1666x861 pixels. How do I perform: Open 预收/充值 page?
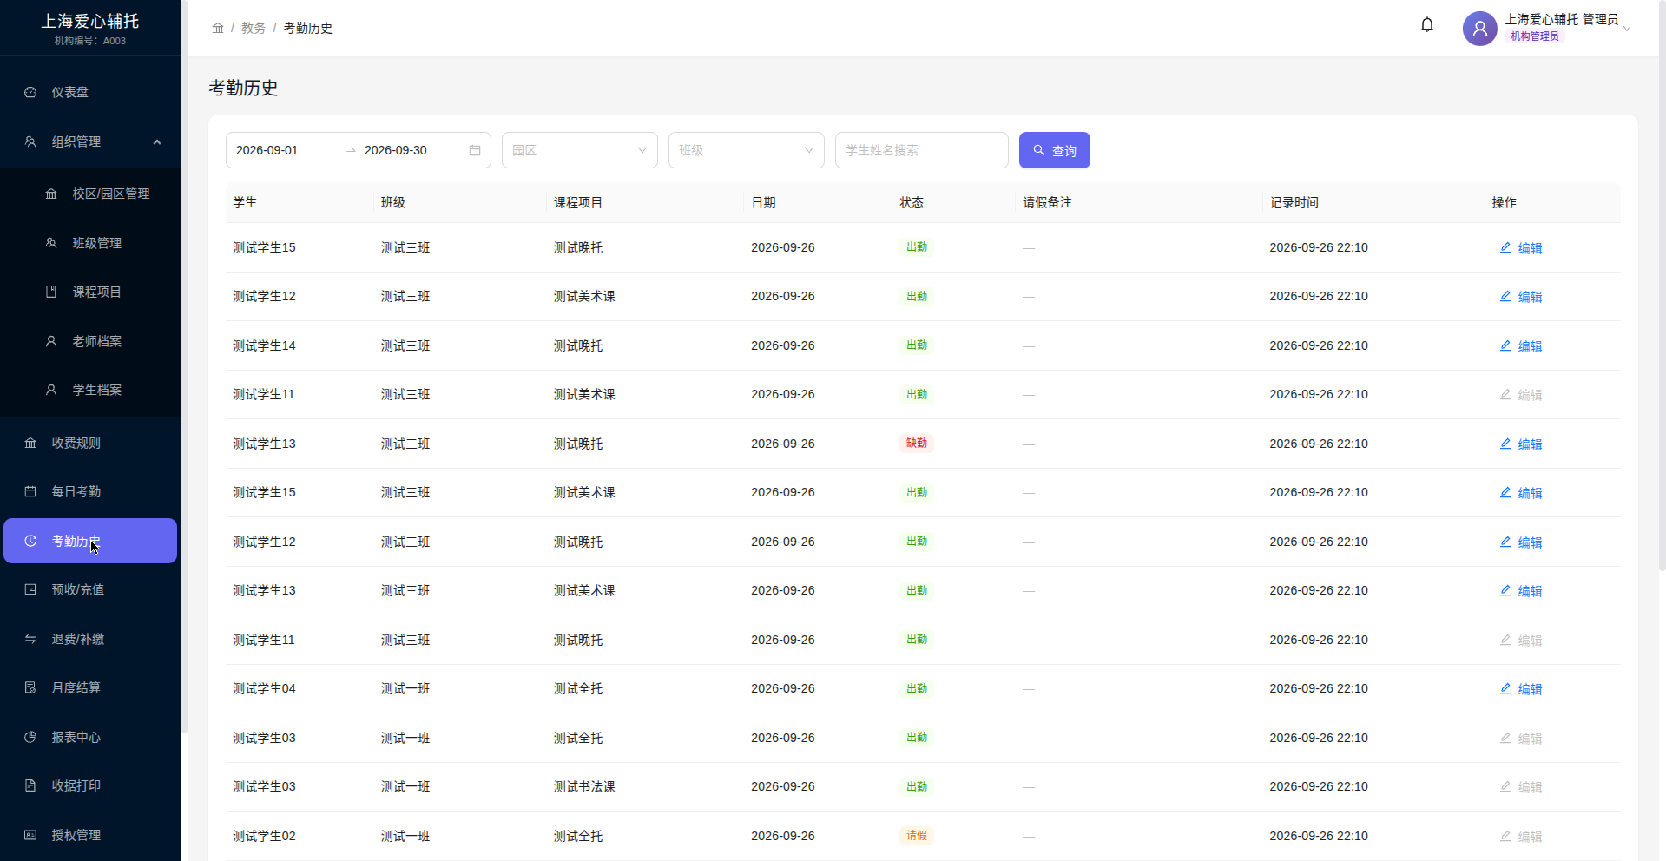click(x=90, y=589)
